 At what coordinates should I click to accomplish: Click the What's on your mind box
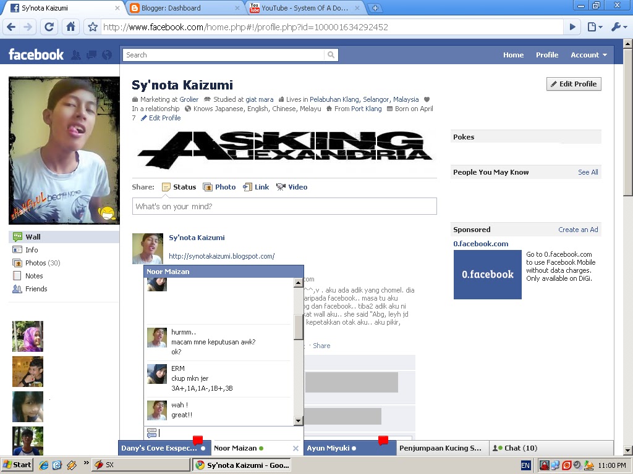284,206
